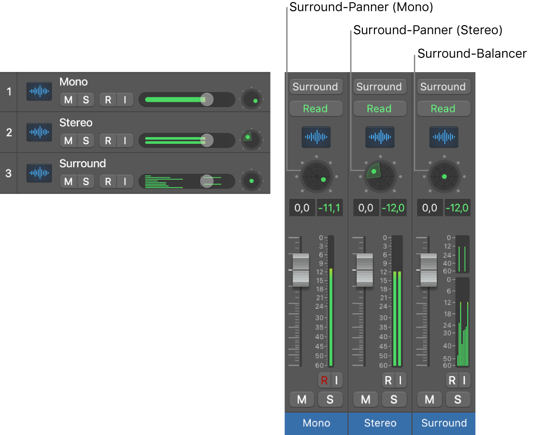This screenshot has height=435, width=534.
Task: Record-enable the Surround track header
Action: [x=108, y=181]
